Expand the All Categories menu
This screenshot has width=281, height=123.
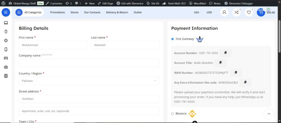29,12
